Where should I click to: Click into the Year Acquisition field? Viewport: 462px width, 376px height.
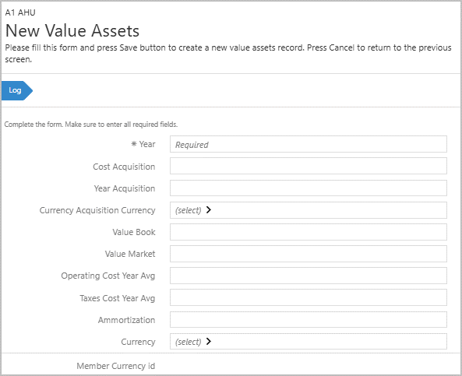pos(309,188)
